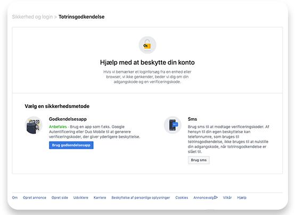Open the Om footer link
This screenshot has width=295, height=215.
pos(15,197)
